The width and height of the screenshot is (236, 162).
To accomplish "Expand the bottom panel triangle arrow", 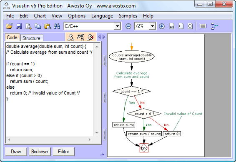I will 102,154.
